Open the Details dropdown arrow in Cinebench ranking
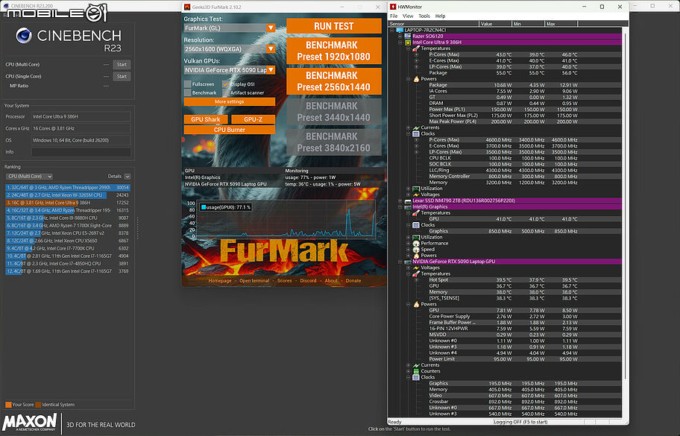 pos(127,177)
